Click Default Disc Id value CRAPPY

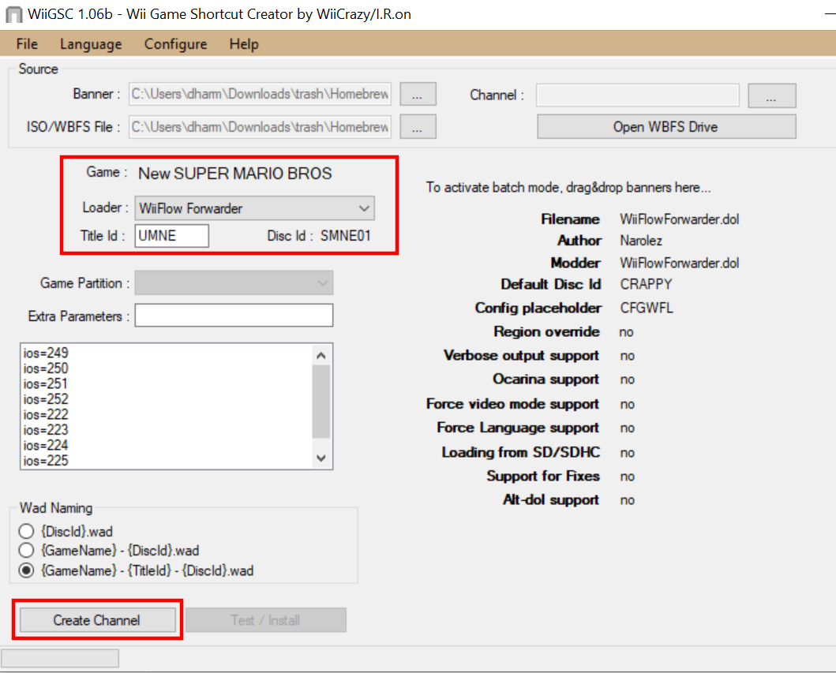pos(647,285)
